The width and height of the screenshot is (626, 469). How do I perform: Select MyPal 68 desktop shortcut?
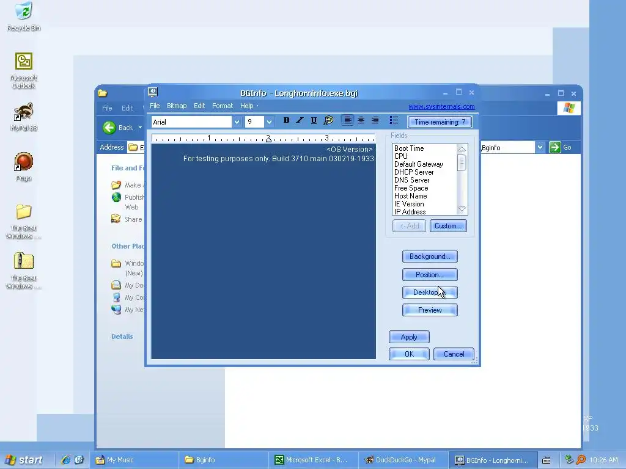[x=24, y=117]
